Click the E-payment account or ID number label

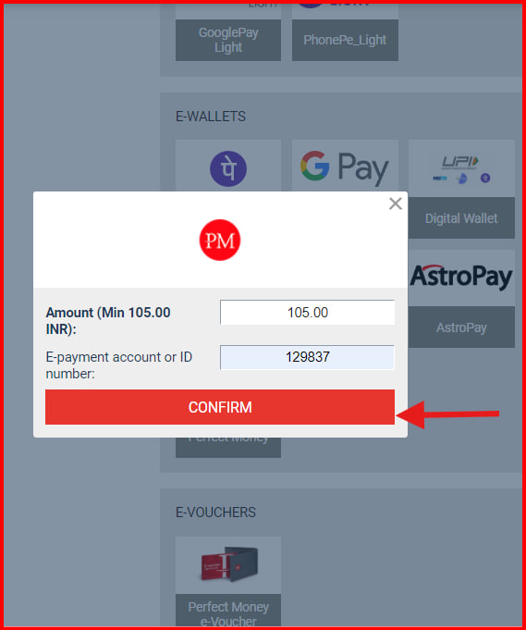[x=119, y=365]
